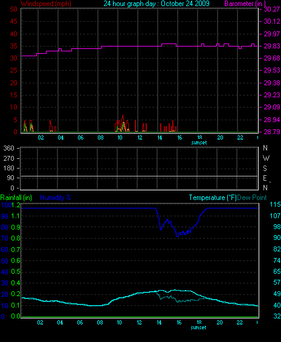The width and height of the screenshot is (281, 342).
Task: Click the Humidity % legend label
Action: [56, 198]
